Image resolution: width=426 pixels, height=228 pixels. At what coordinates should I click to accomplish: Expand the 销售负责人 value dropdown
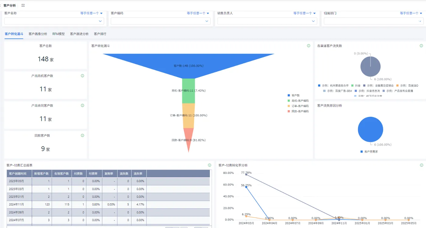267,21
